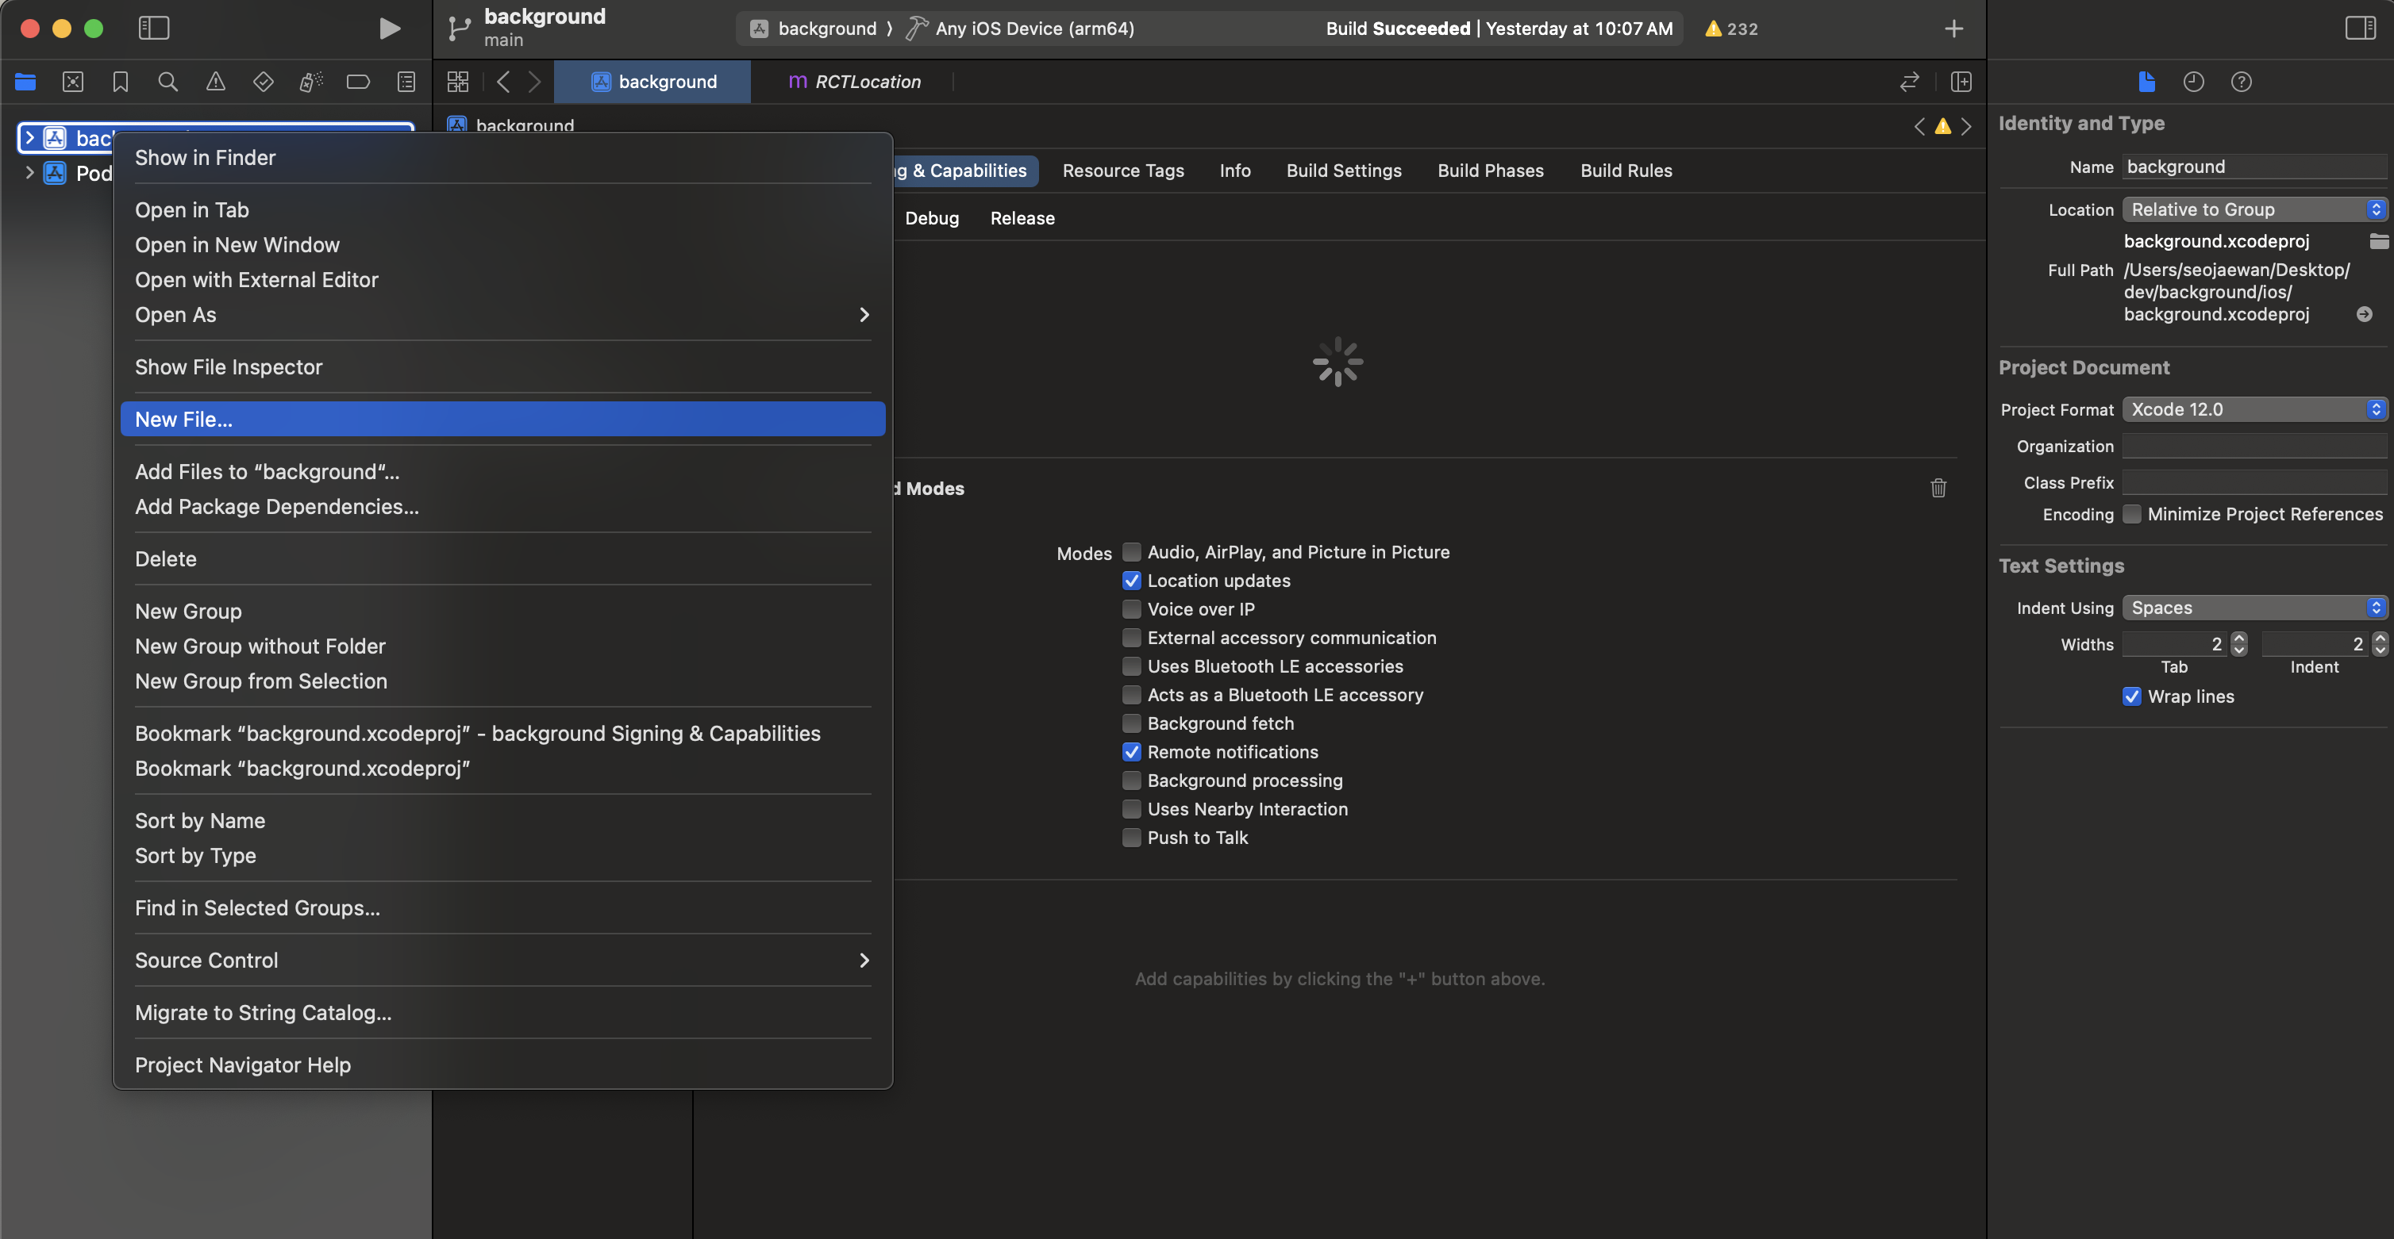Viewport: 2394px width, 1239px height.
Task: Click the add editor split icon
Action: [x=1961, y=82]
